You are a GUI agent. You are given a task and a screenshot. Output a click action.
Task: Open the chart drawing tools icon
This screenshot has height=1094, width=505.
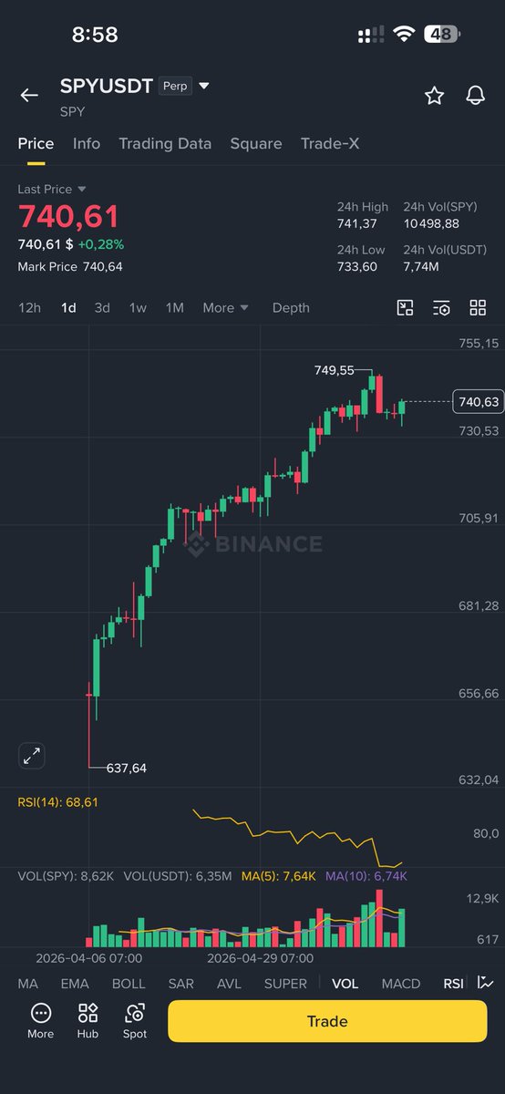406,307
